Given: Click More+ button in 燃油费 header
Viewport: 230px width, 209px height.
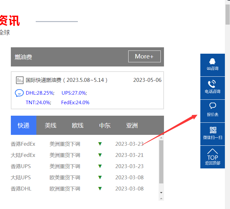Looking at the screenshot, I should coord(144,57).
